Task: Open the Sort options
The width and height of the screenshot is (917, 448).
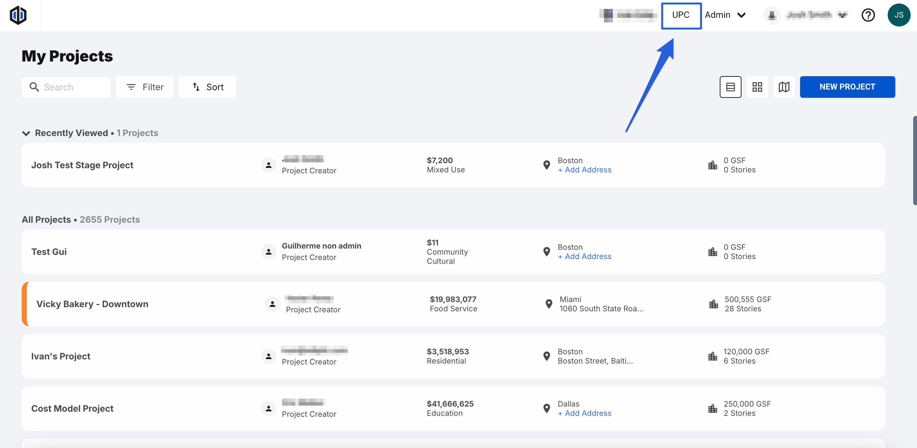Action: pyautogui.click(x=207, y=87)
